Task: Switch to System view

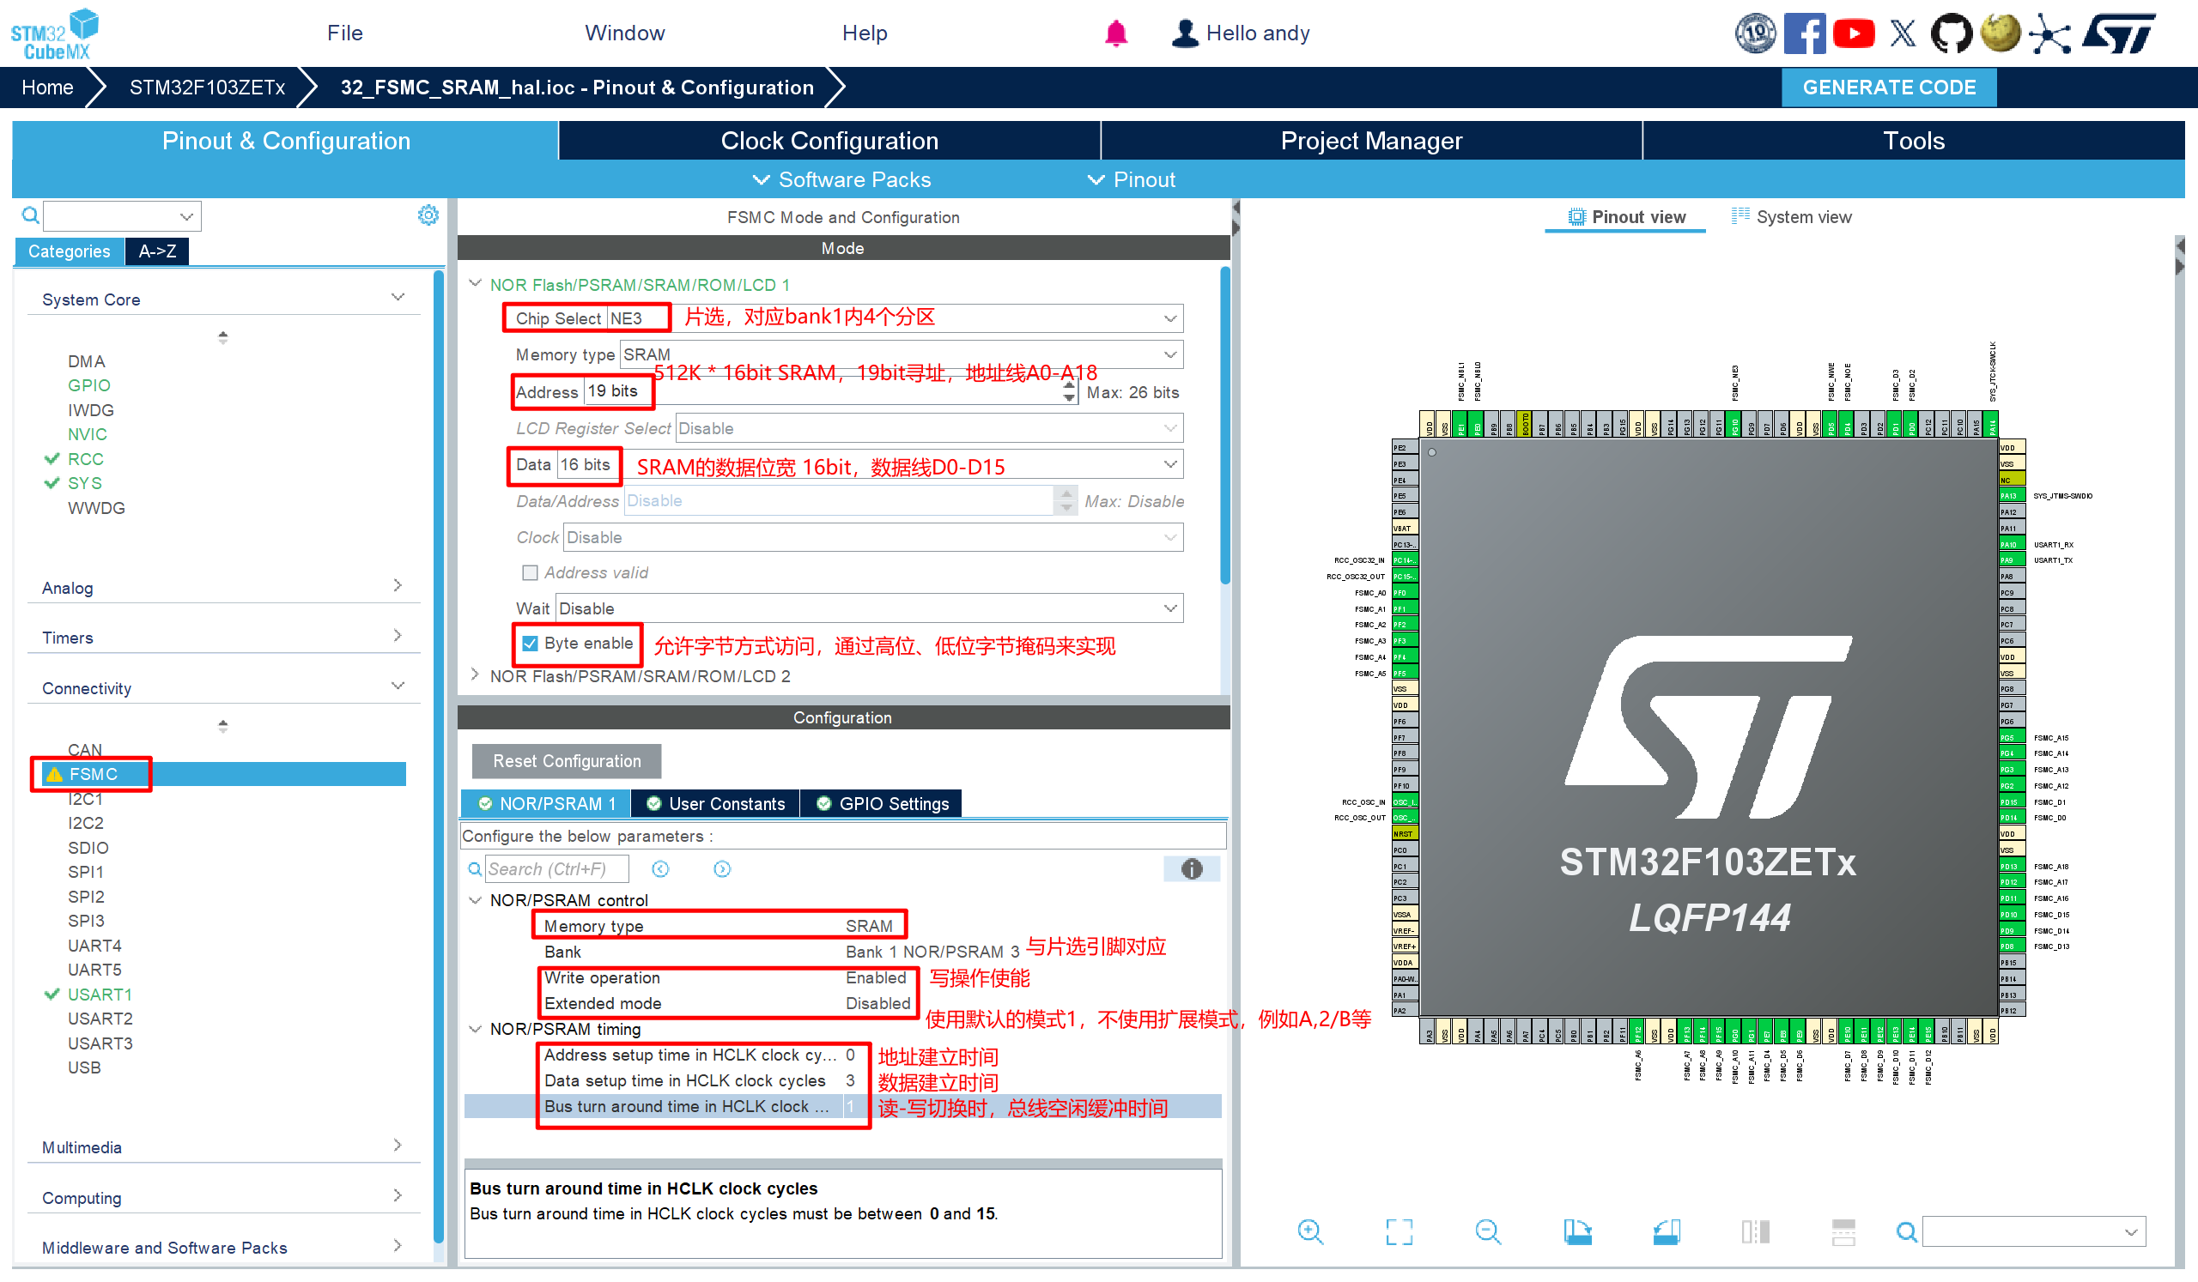Action: [1792, 216]
